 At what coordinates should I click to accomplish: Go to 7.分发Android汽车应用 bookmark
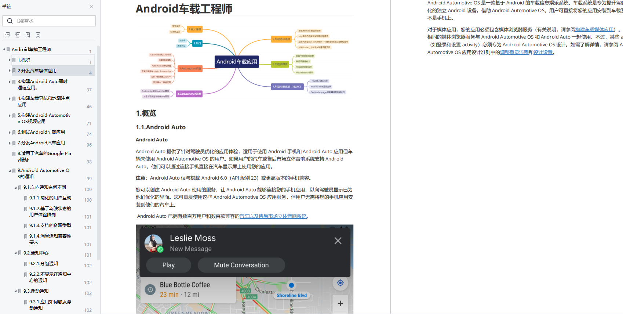point(41,143)
